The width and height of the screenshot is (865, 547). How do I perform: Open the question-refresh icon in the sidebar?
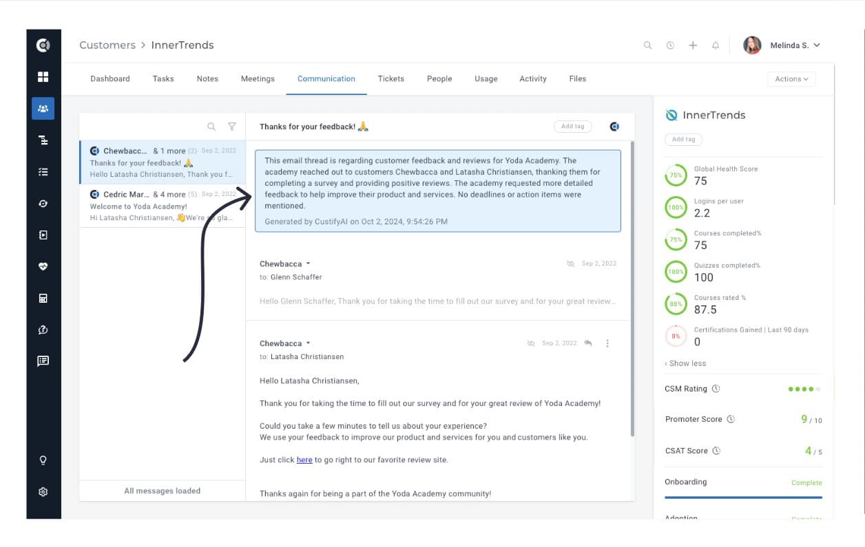43,330
